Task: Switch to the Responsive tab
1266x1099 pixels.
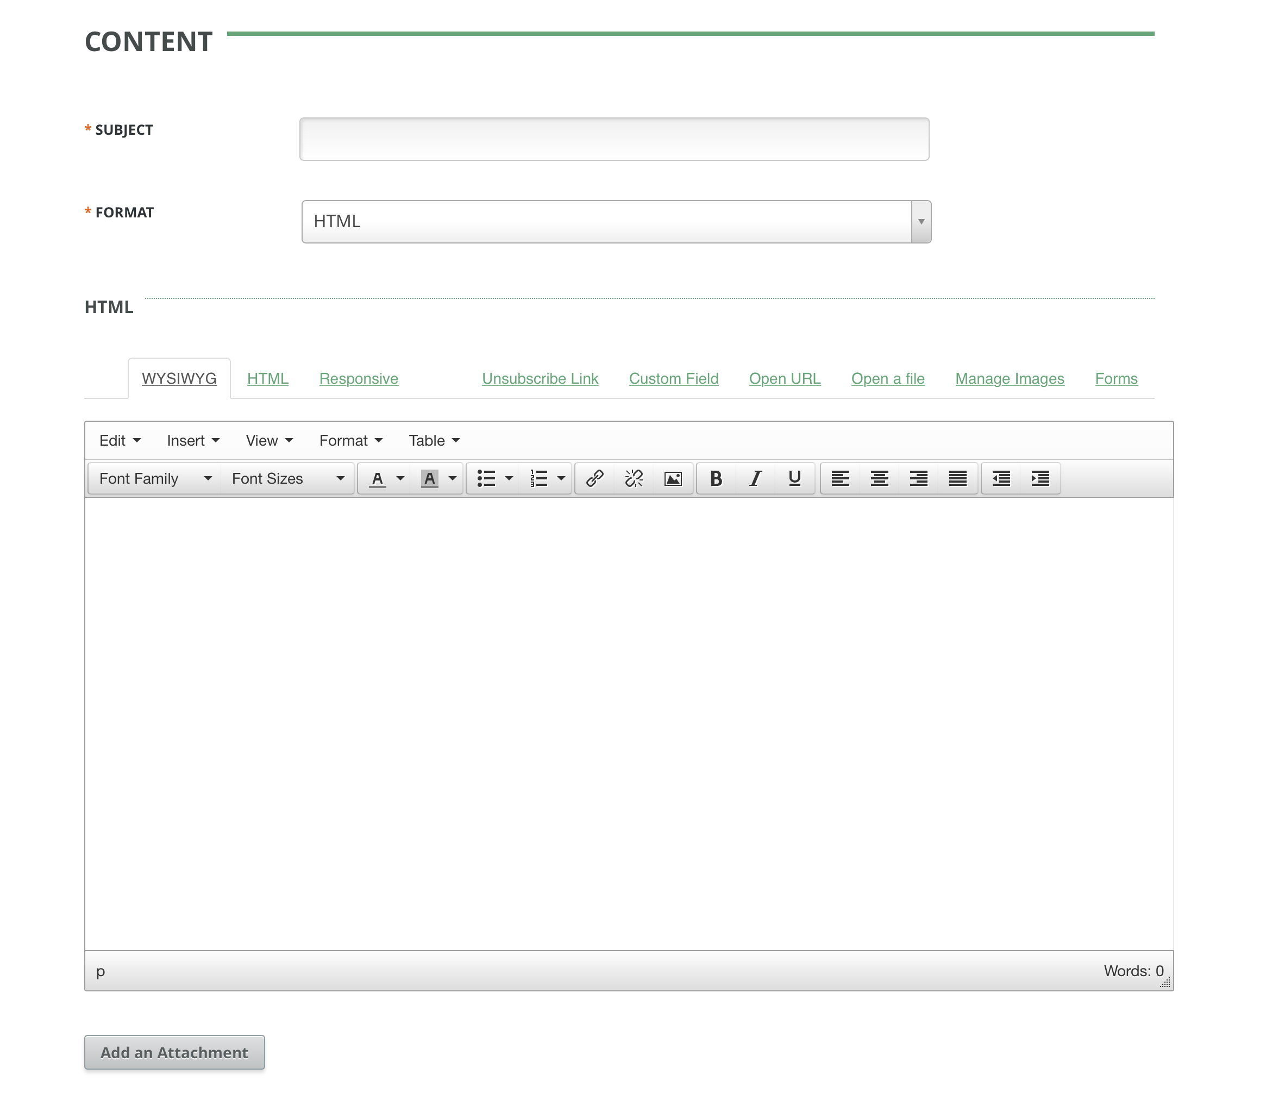Action: point(358,378)
